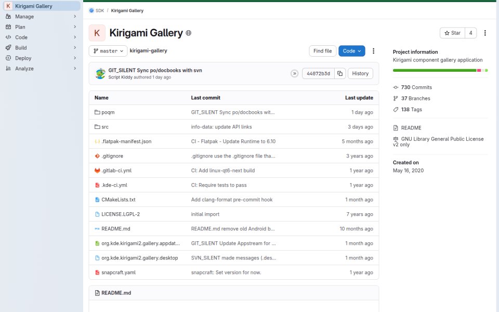Expand the Analyze sidebar menu
The height and width of the screenshot is (312, 499).
pos(42,69)
